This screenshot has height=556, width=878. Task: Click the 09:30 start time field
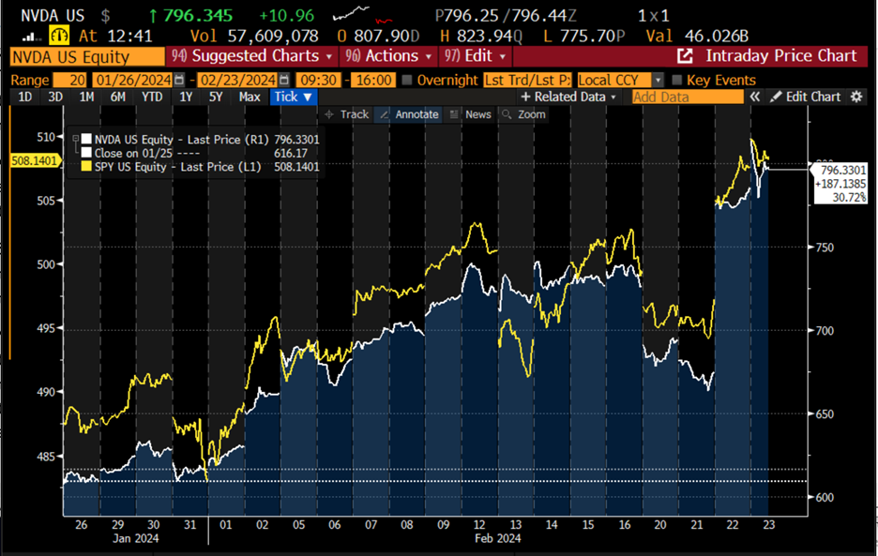318,80
